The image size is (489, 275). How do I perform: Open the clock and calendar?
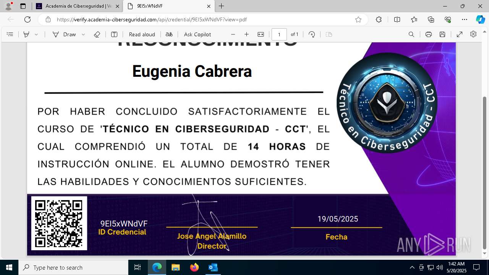[x=457, y=267]
